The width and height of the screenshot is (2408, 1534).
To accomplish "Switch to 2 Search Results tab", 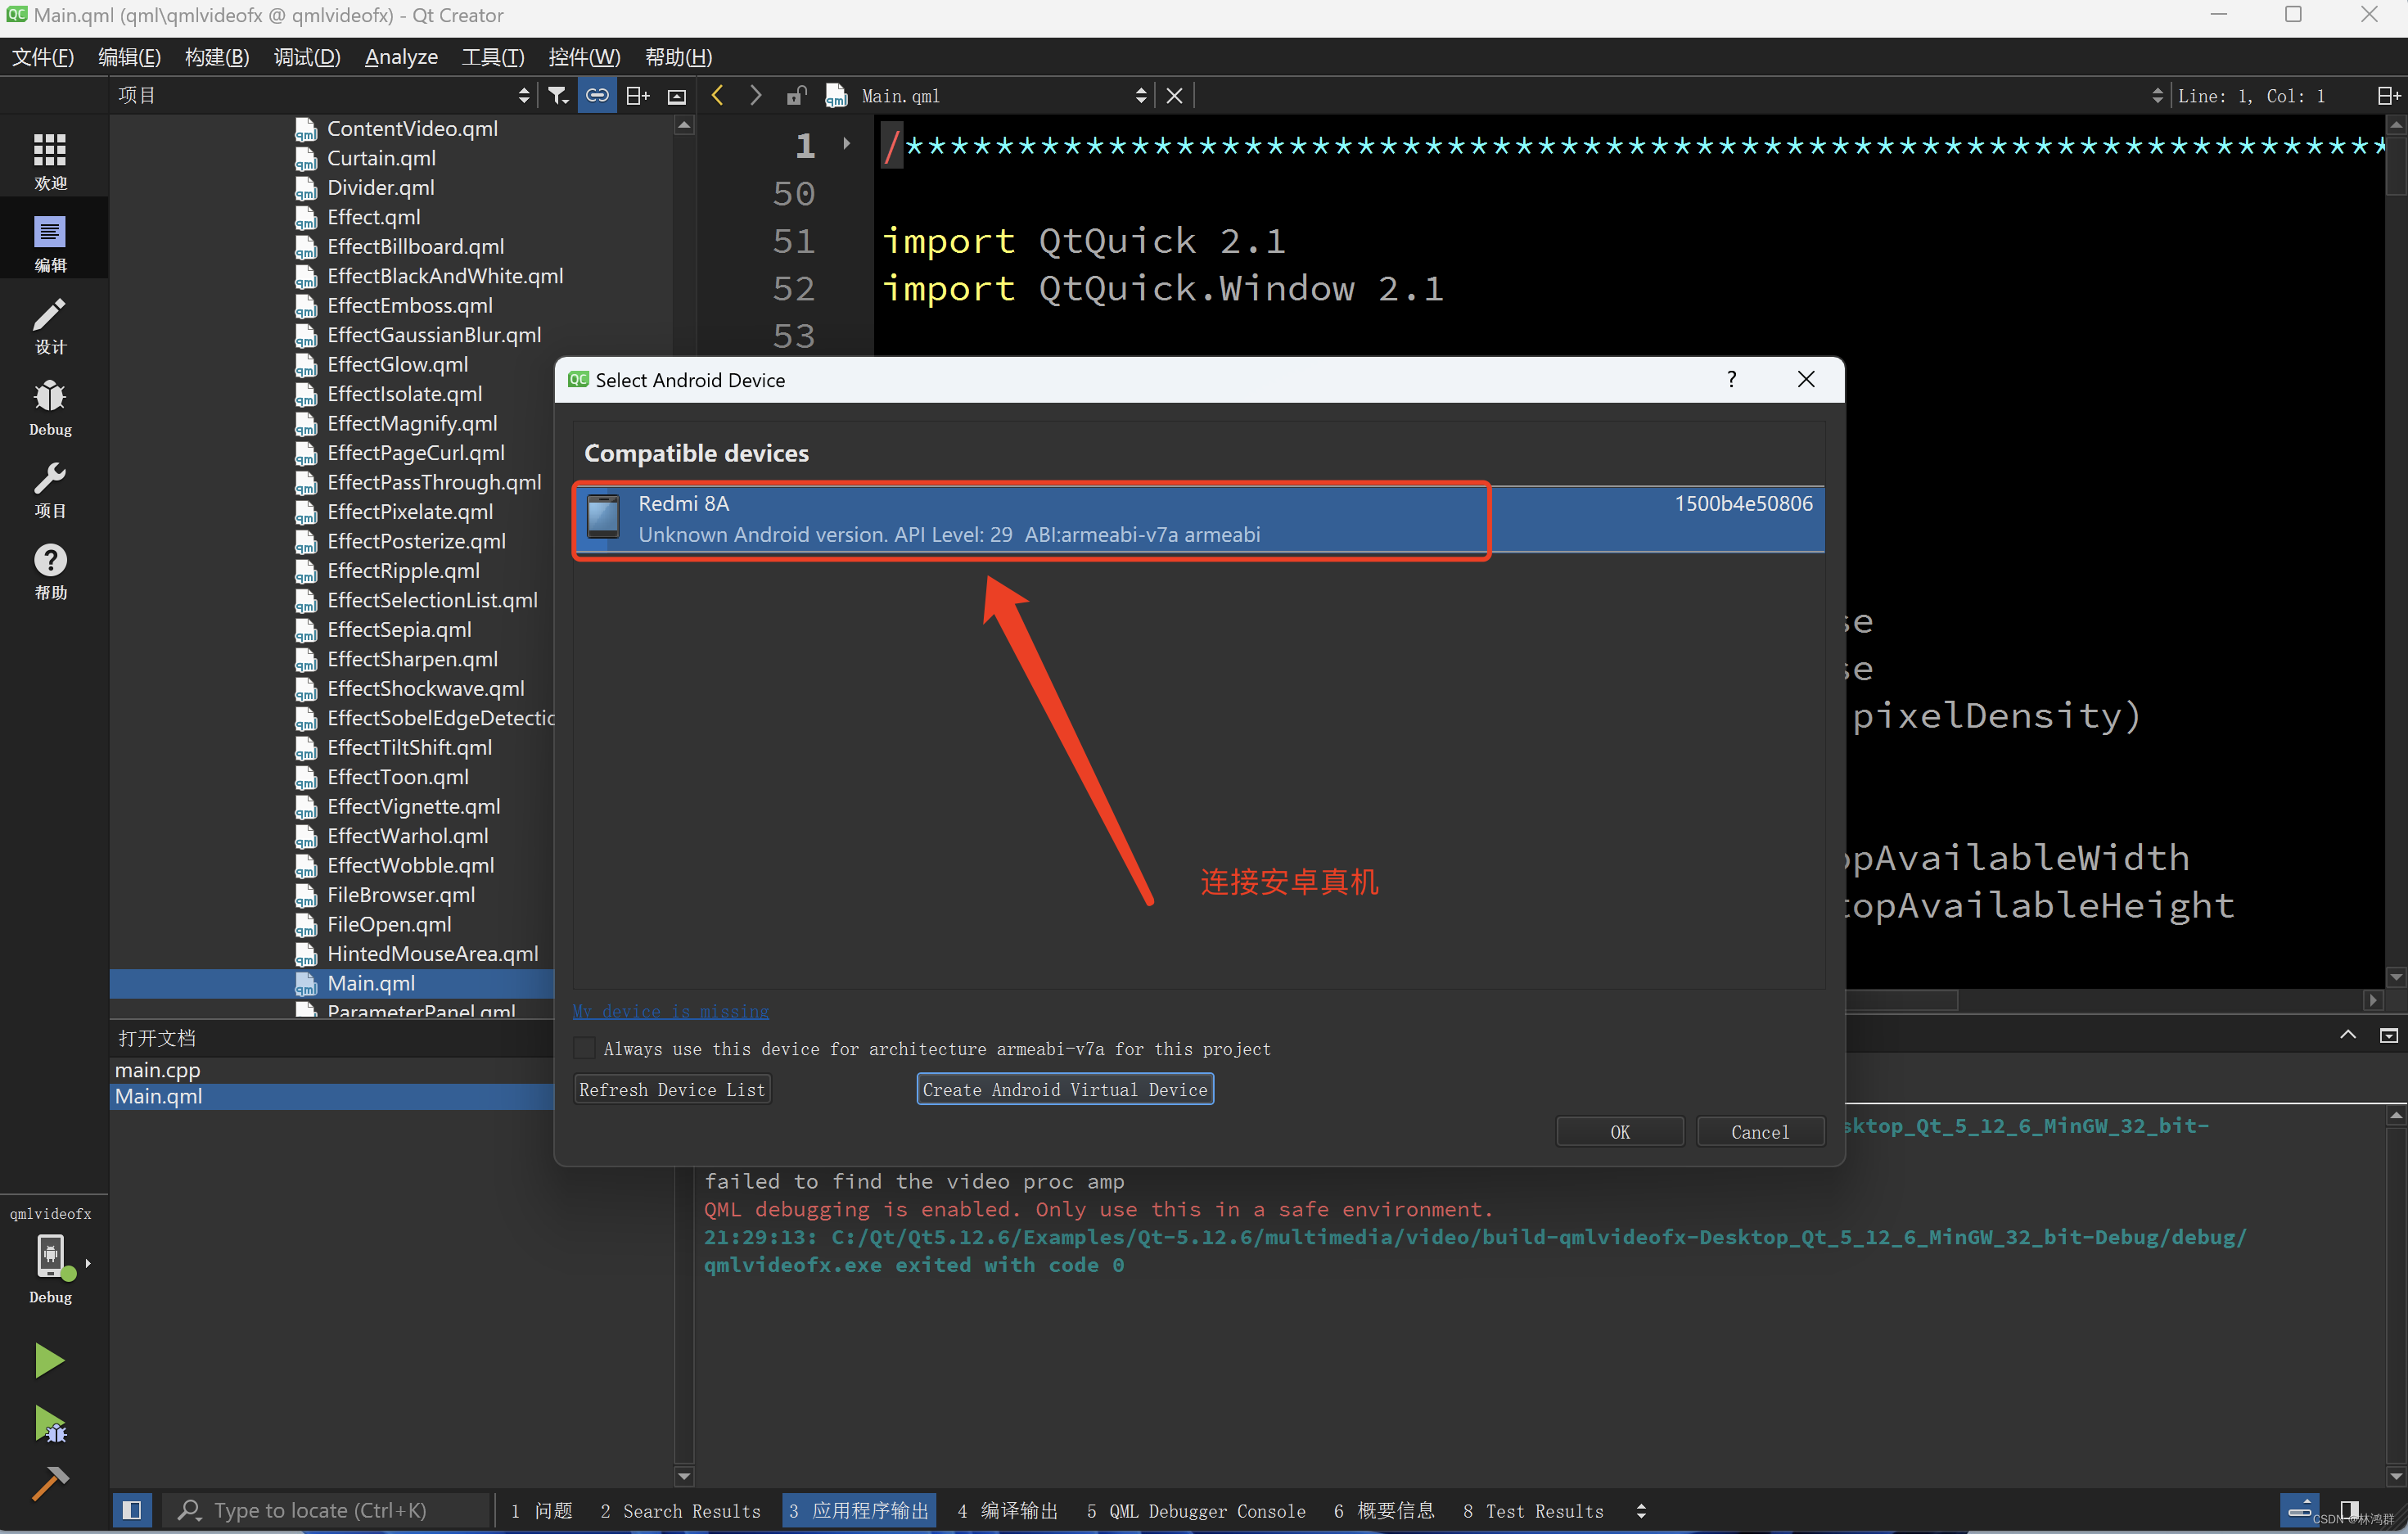I will (680, 1510).
